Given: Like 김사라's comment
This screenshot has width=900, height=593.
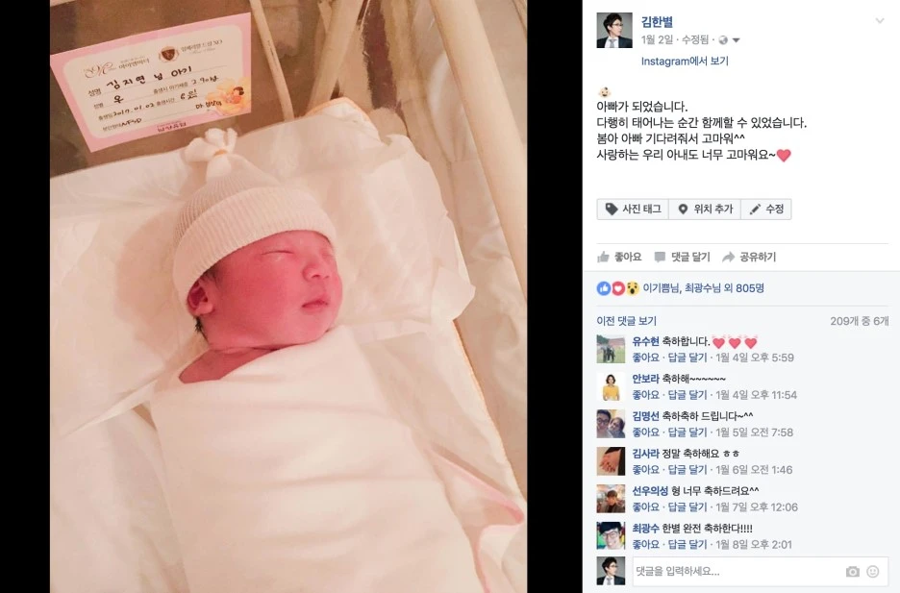Looking at the screenshot, I should (645, 470).
